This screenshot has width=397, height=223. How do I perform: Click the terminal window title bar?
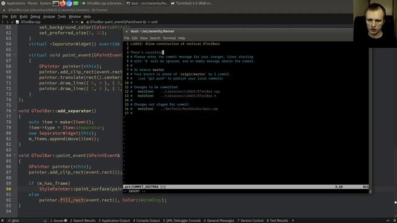pos(238,31)
